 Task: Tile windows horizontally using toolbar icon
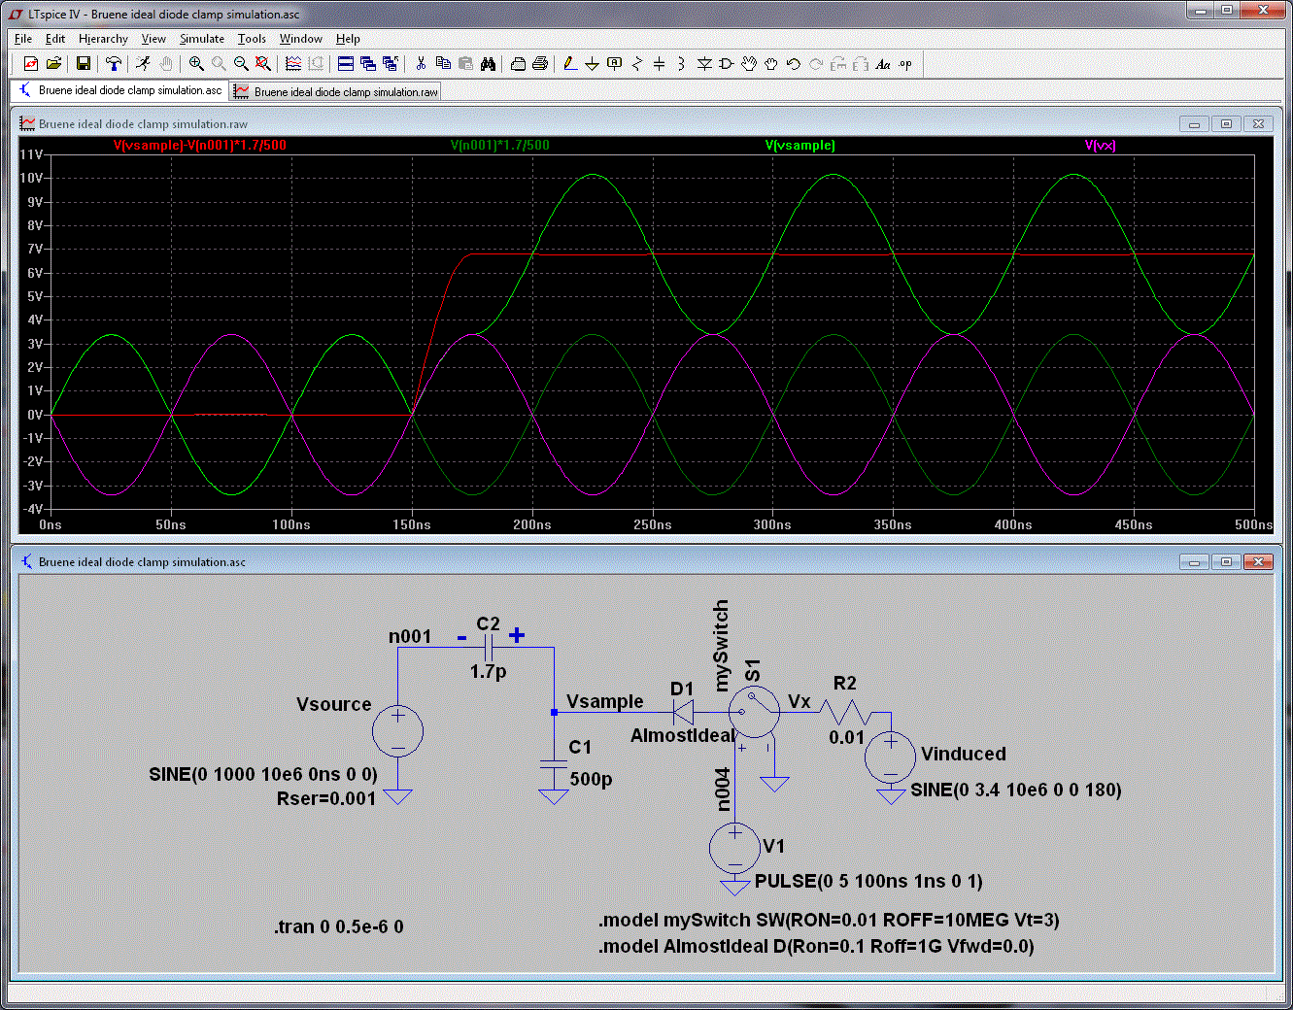click(345, 64)
